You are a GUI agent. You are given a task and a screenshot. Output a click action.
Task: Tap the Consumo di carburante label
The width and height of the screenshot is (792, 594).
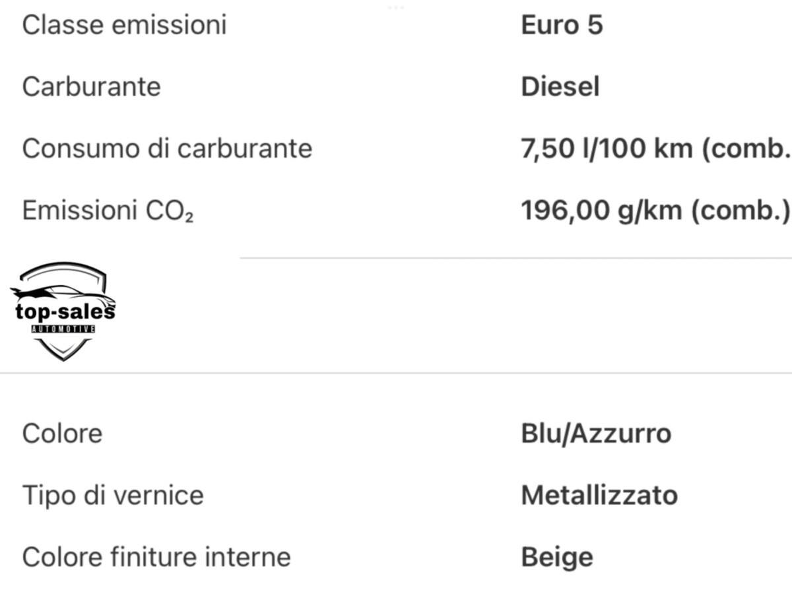(x=167, y=148)
